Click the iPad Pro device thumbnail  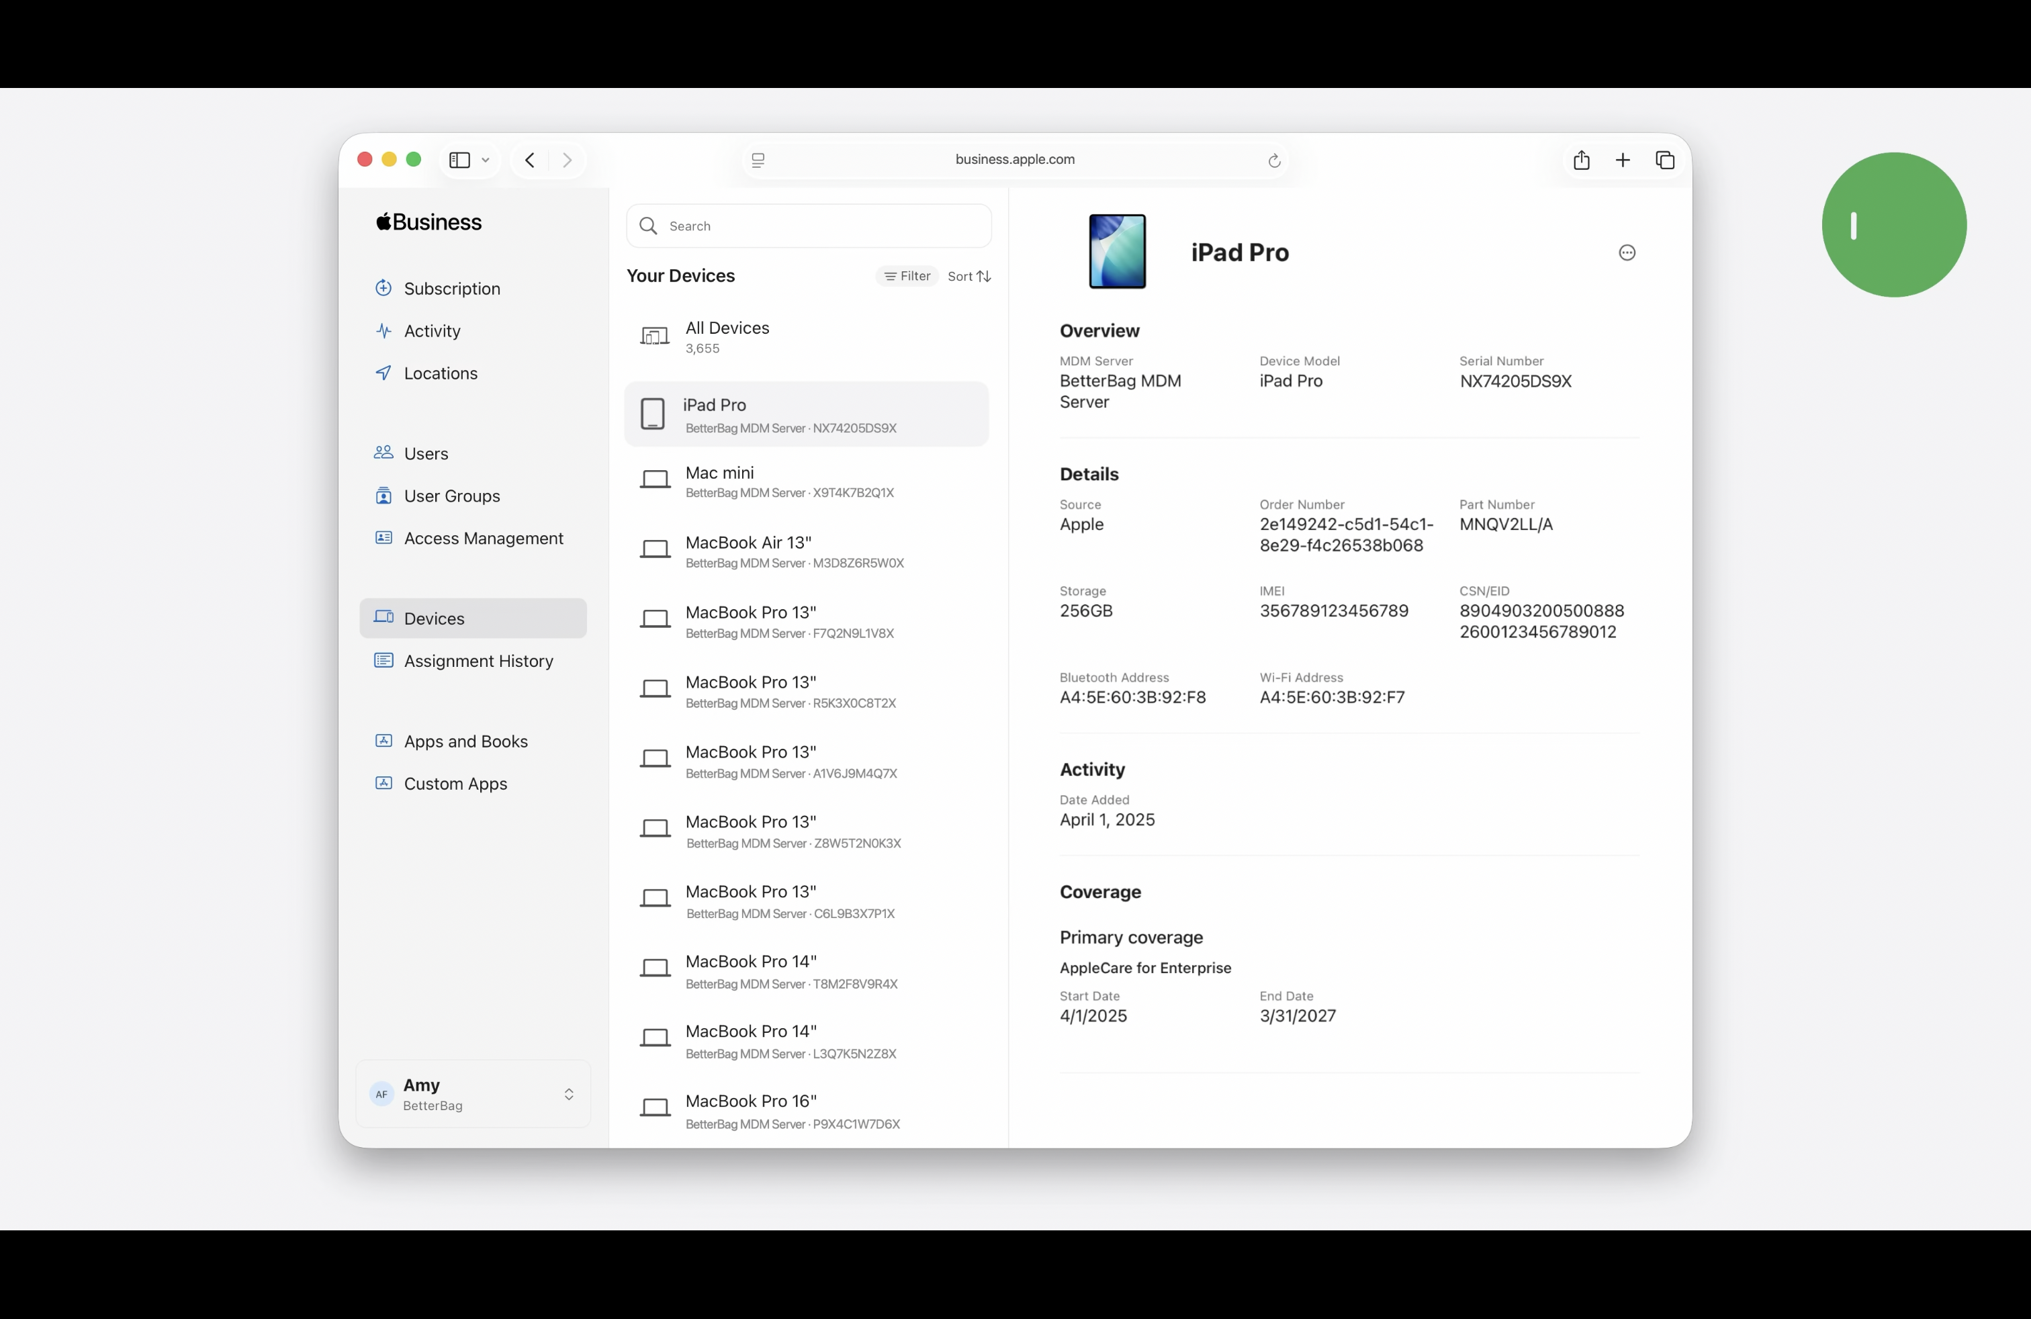(1117, 252)
